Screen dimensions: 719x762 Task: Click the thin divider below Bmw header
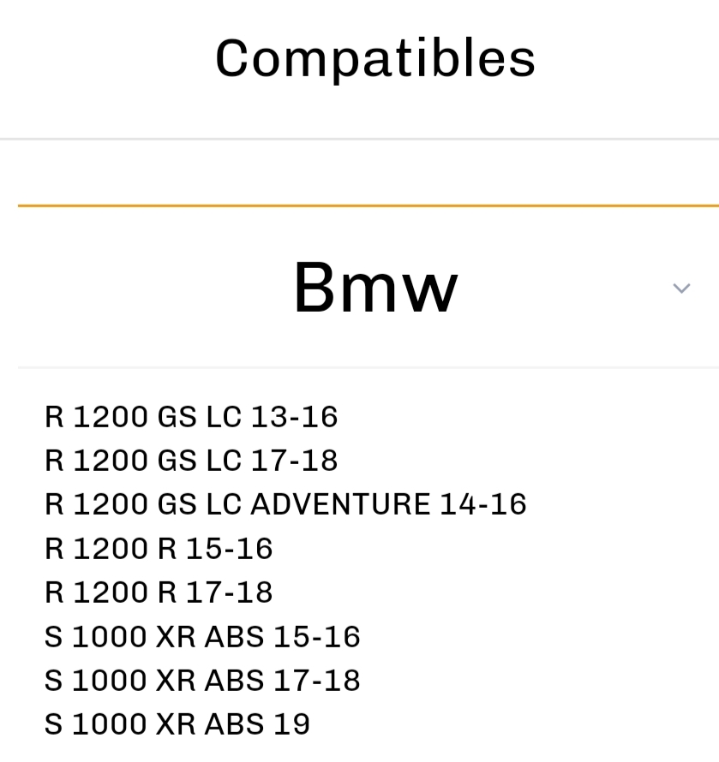click(368, 367)
